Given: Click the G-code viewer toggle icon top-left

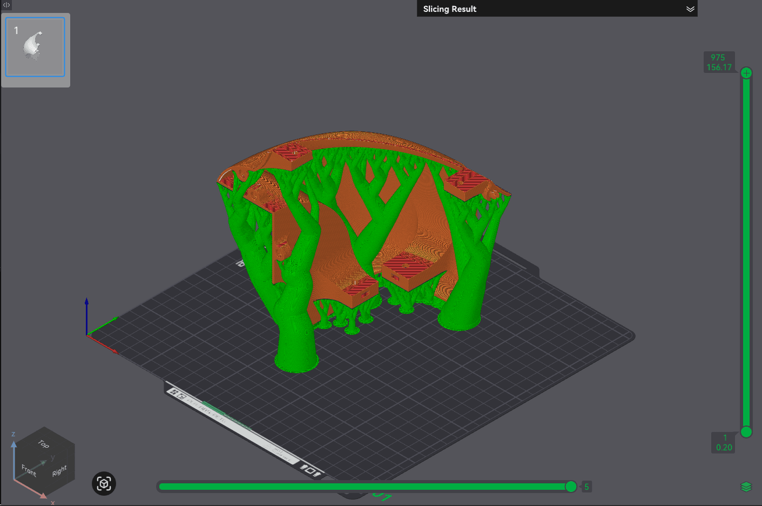Looking at the screenshot, I should (x=6, y=4).
